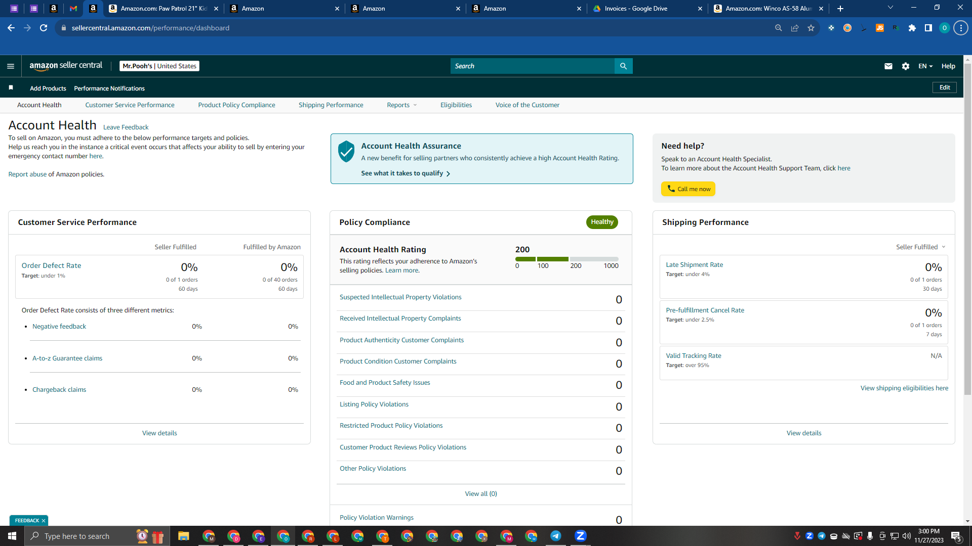Open the Chrome extensions puzzle icon

[912, 28]
